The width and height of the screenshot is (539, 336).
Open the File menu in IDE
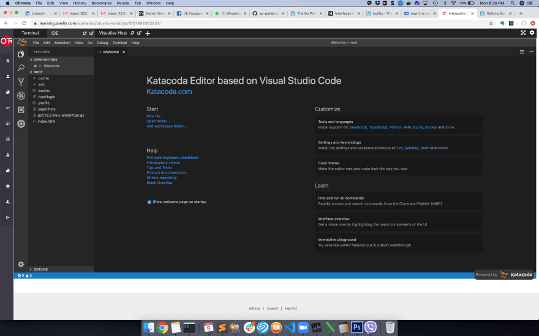click(36, 43)
